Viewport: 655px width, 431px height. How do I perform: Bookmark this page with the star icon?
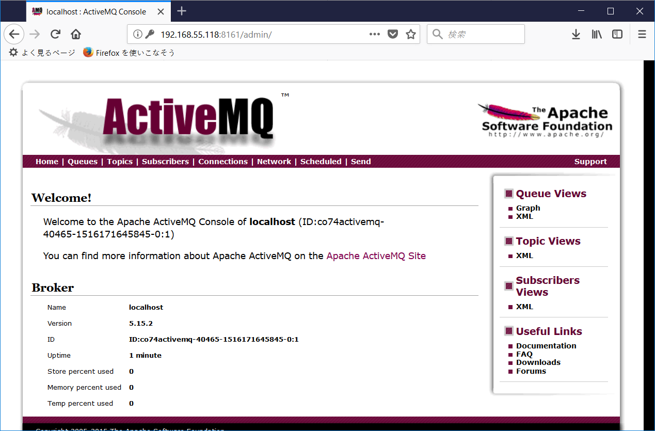[410, 34]
